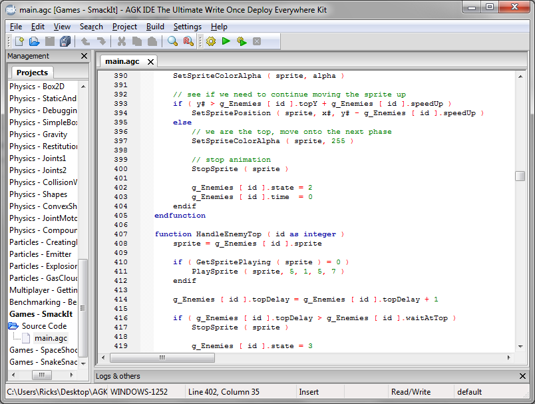535x404 pixels.
Task: Open the Edit menu
Action: [x=38, y=27]
